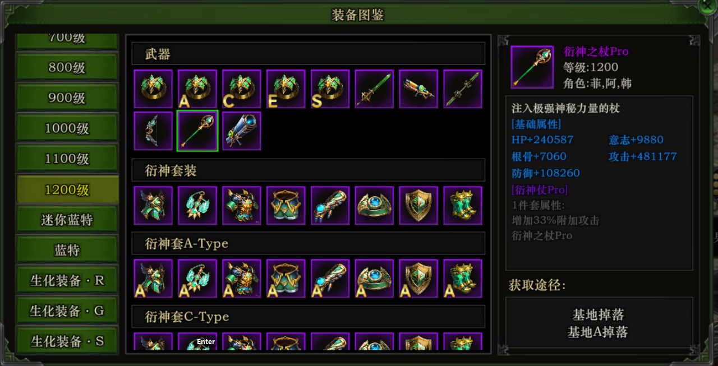Select the gem ring in 衍神套装 row
Viewport: 718px width, 366px height.
point(374,205)
